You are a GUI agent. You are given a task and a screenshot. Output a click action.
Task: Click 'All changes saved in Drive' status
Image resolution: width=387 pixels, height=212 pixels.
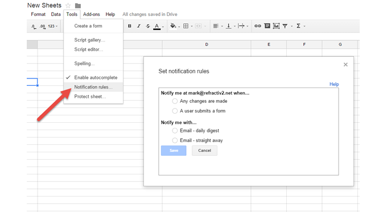point(150,14)
